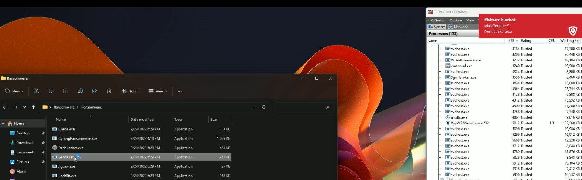This screenshot has width=582, height=180.
Task: Open Desktop in the navigation pane
Action: (x=23, y=133)
